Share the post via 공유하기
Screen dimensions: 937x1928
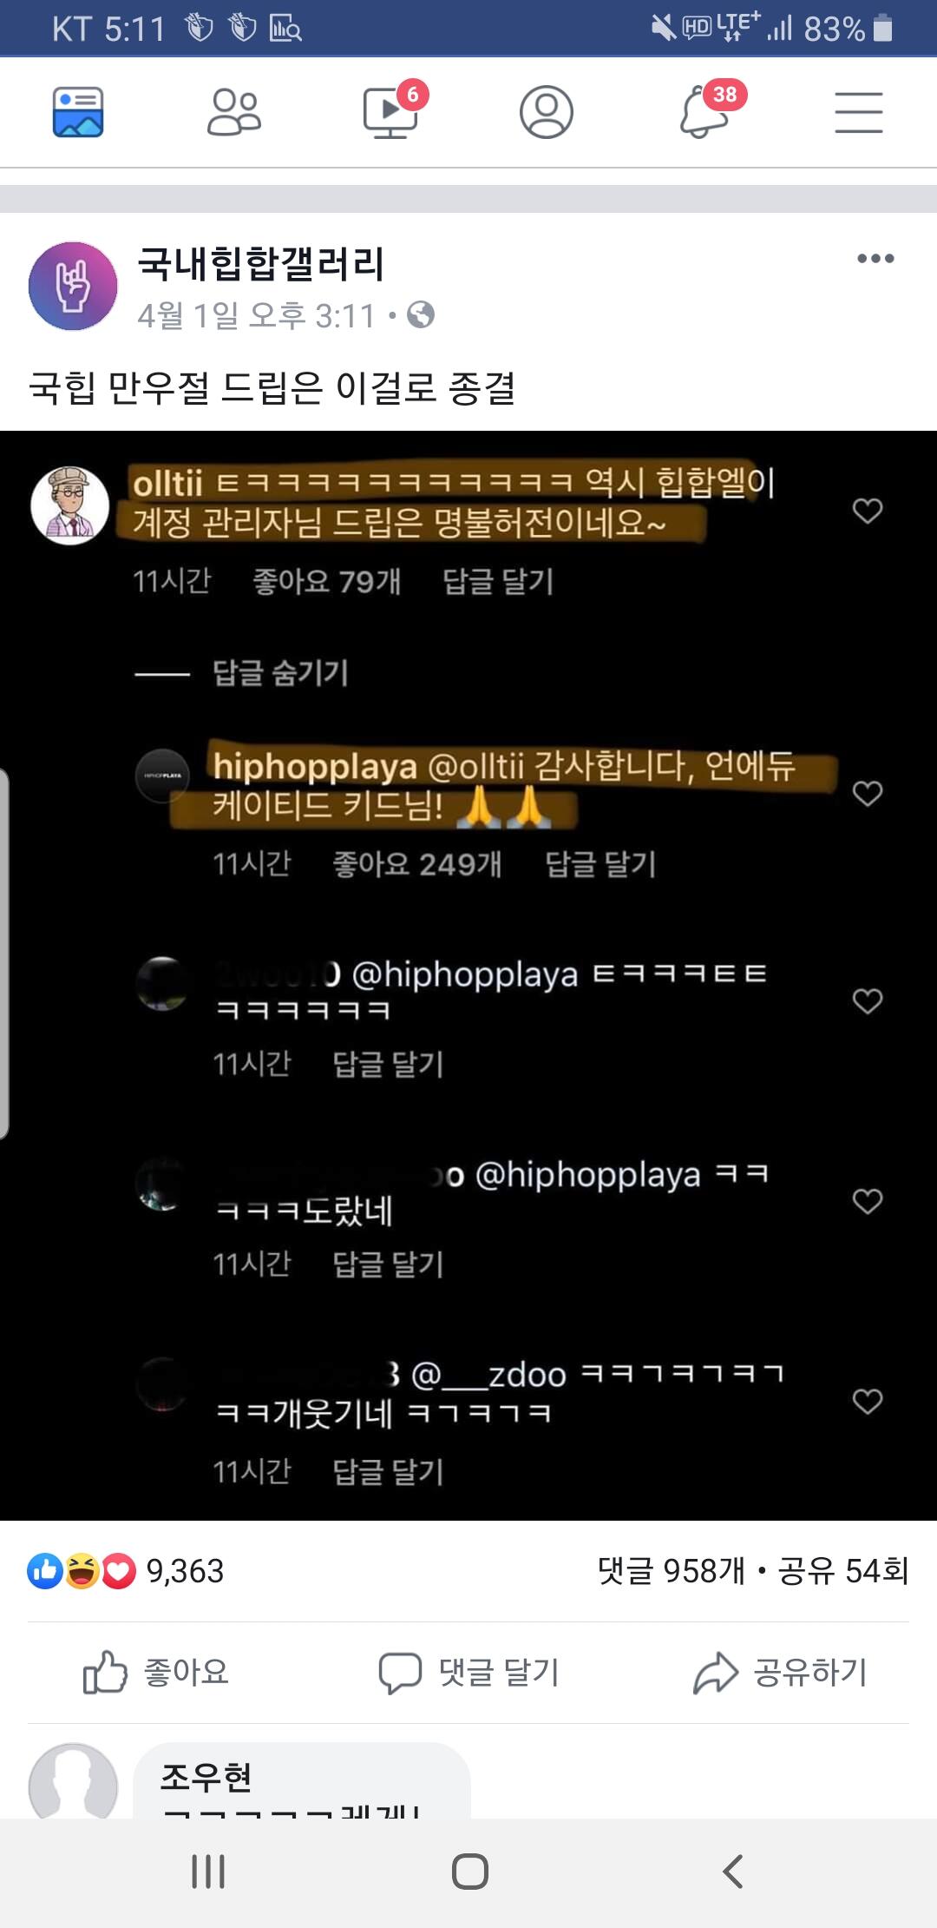(x=781, y=1672)
